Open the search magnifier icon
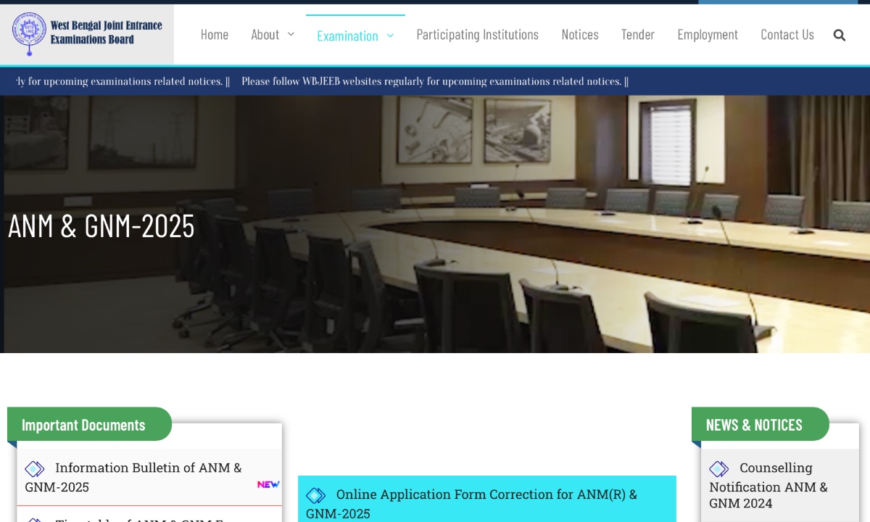The height and width of the screenshot is (522, 870). 839,34
